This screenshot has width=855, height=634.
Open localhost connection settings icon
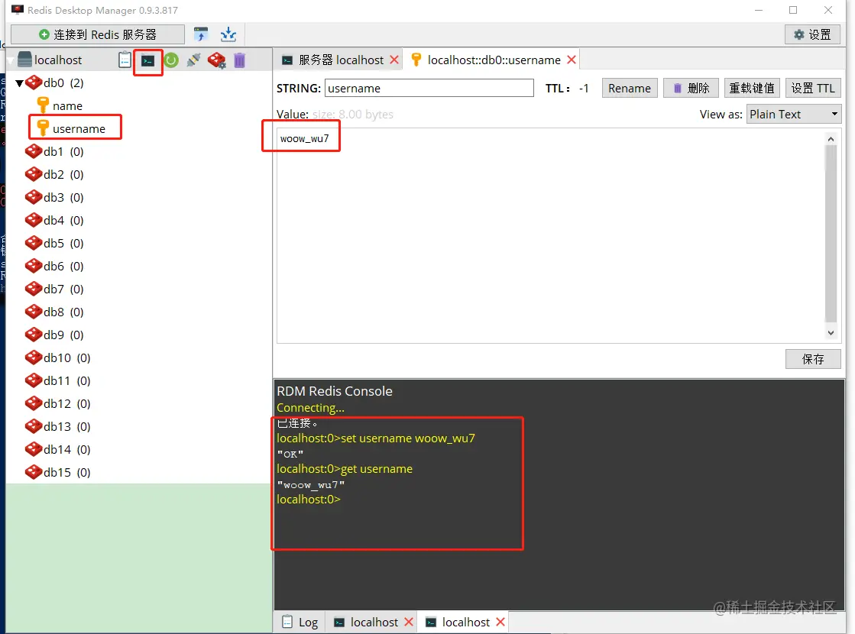coord(216,60)
